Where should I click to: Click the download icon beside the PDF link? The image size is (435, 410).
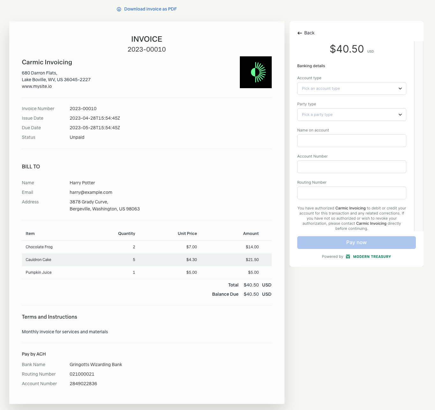tap(119, 9)
